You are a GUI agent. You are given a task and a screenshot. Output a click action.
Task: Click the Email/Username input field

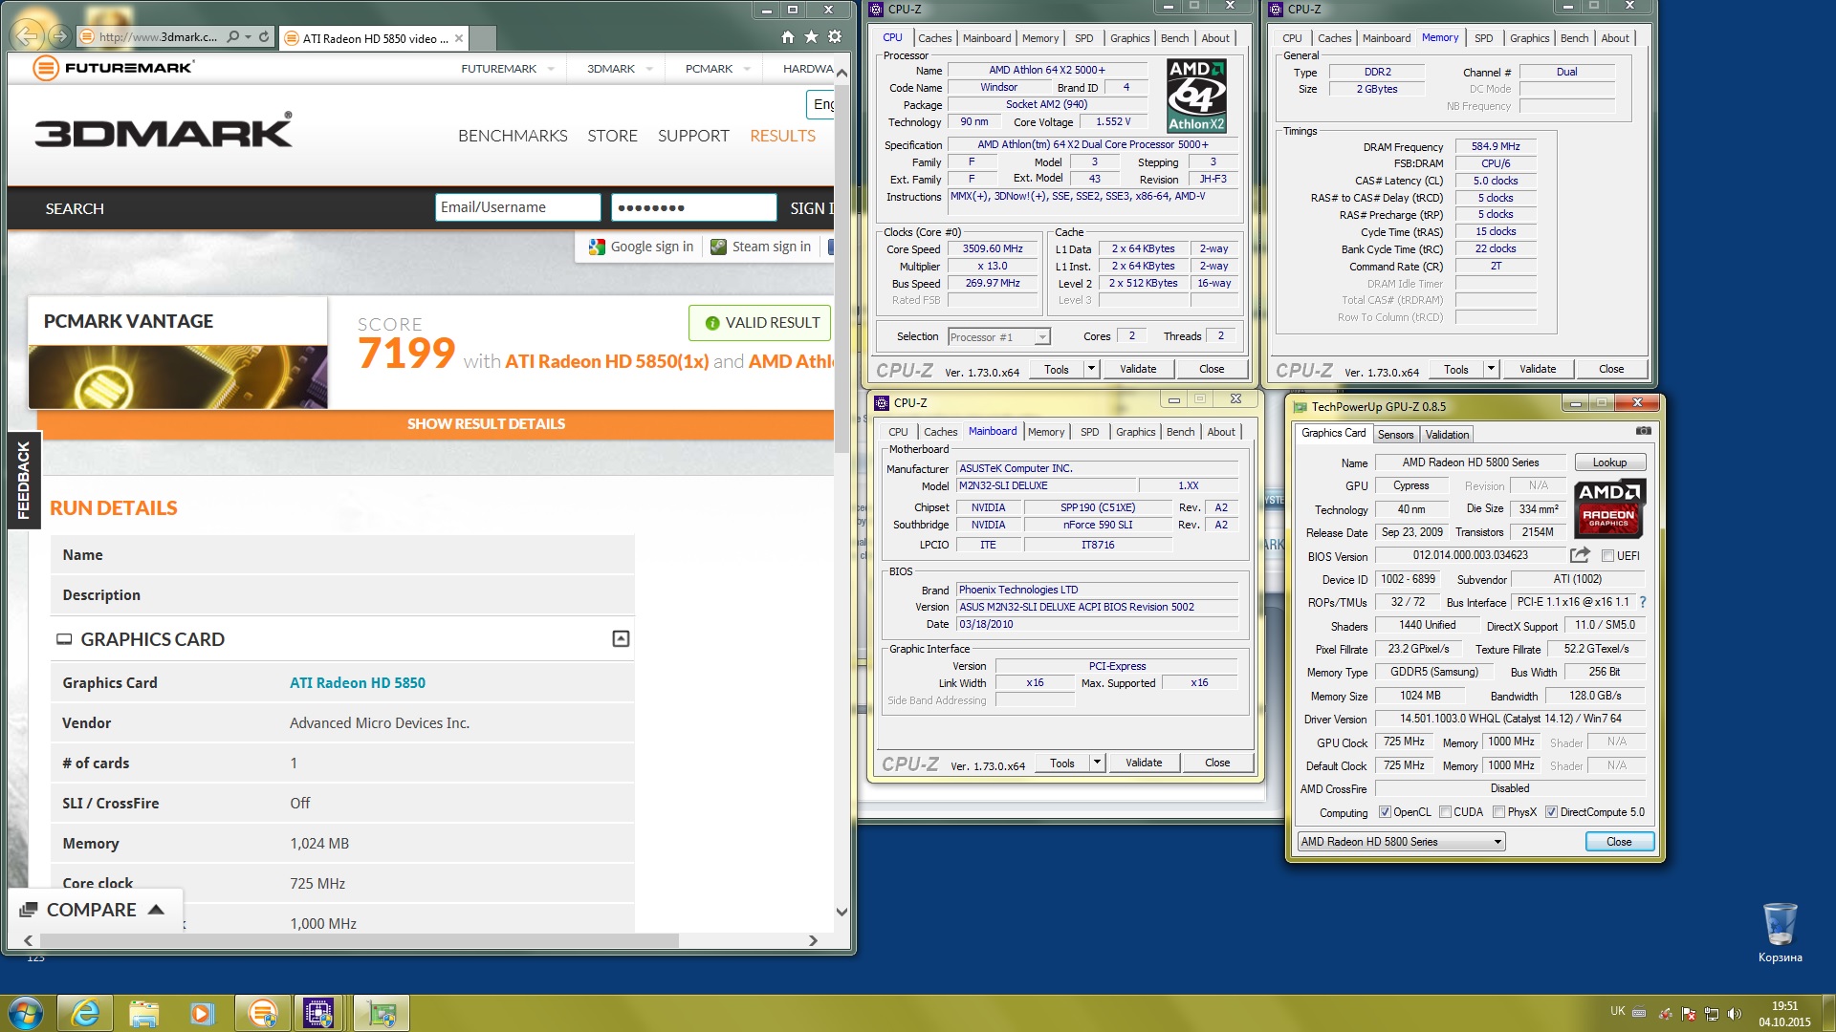(517, 207)
